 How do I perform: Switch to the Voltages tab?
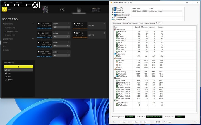135,23
